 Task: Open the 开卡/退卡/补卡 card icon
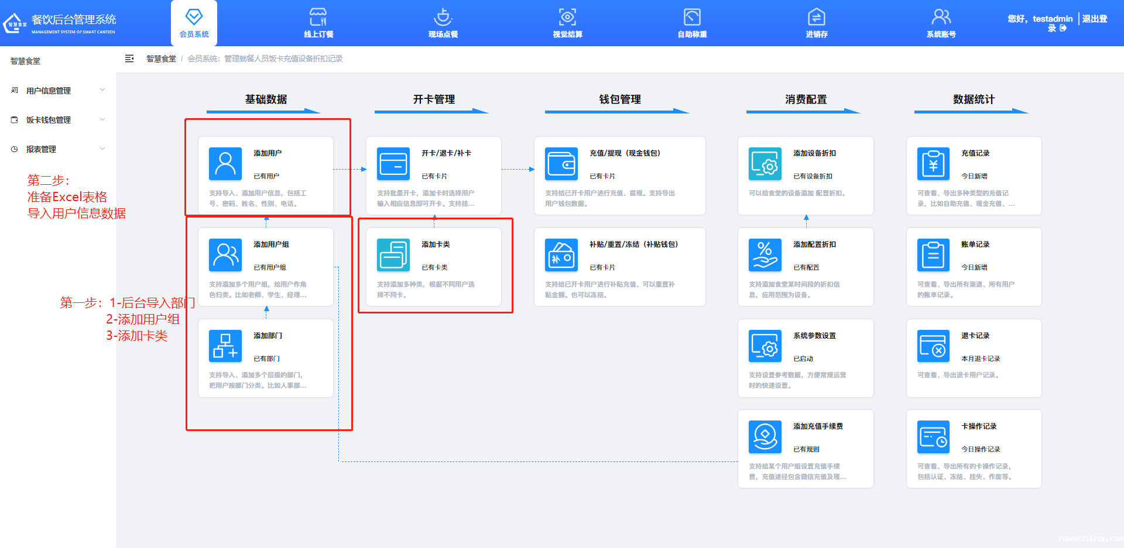click(x=393, y=164)
